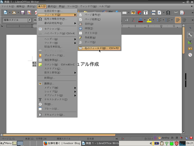Screen dimensions: 194x146
Task: Click the Font Color red-underlined a icon
Action: click(x=140, y=20)
